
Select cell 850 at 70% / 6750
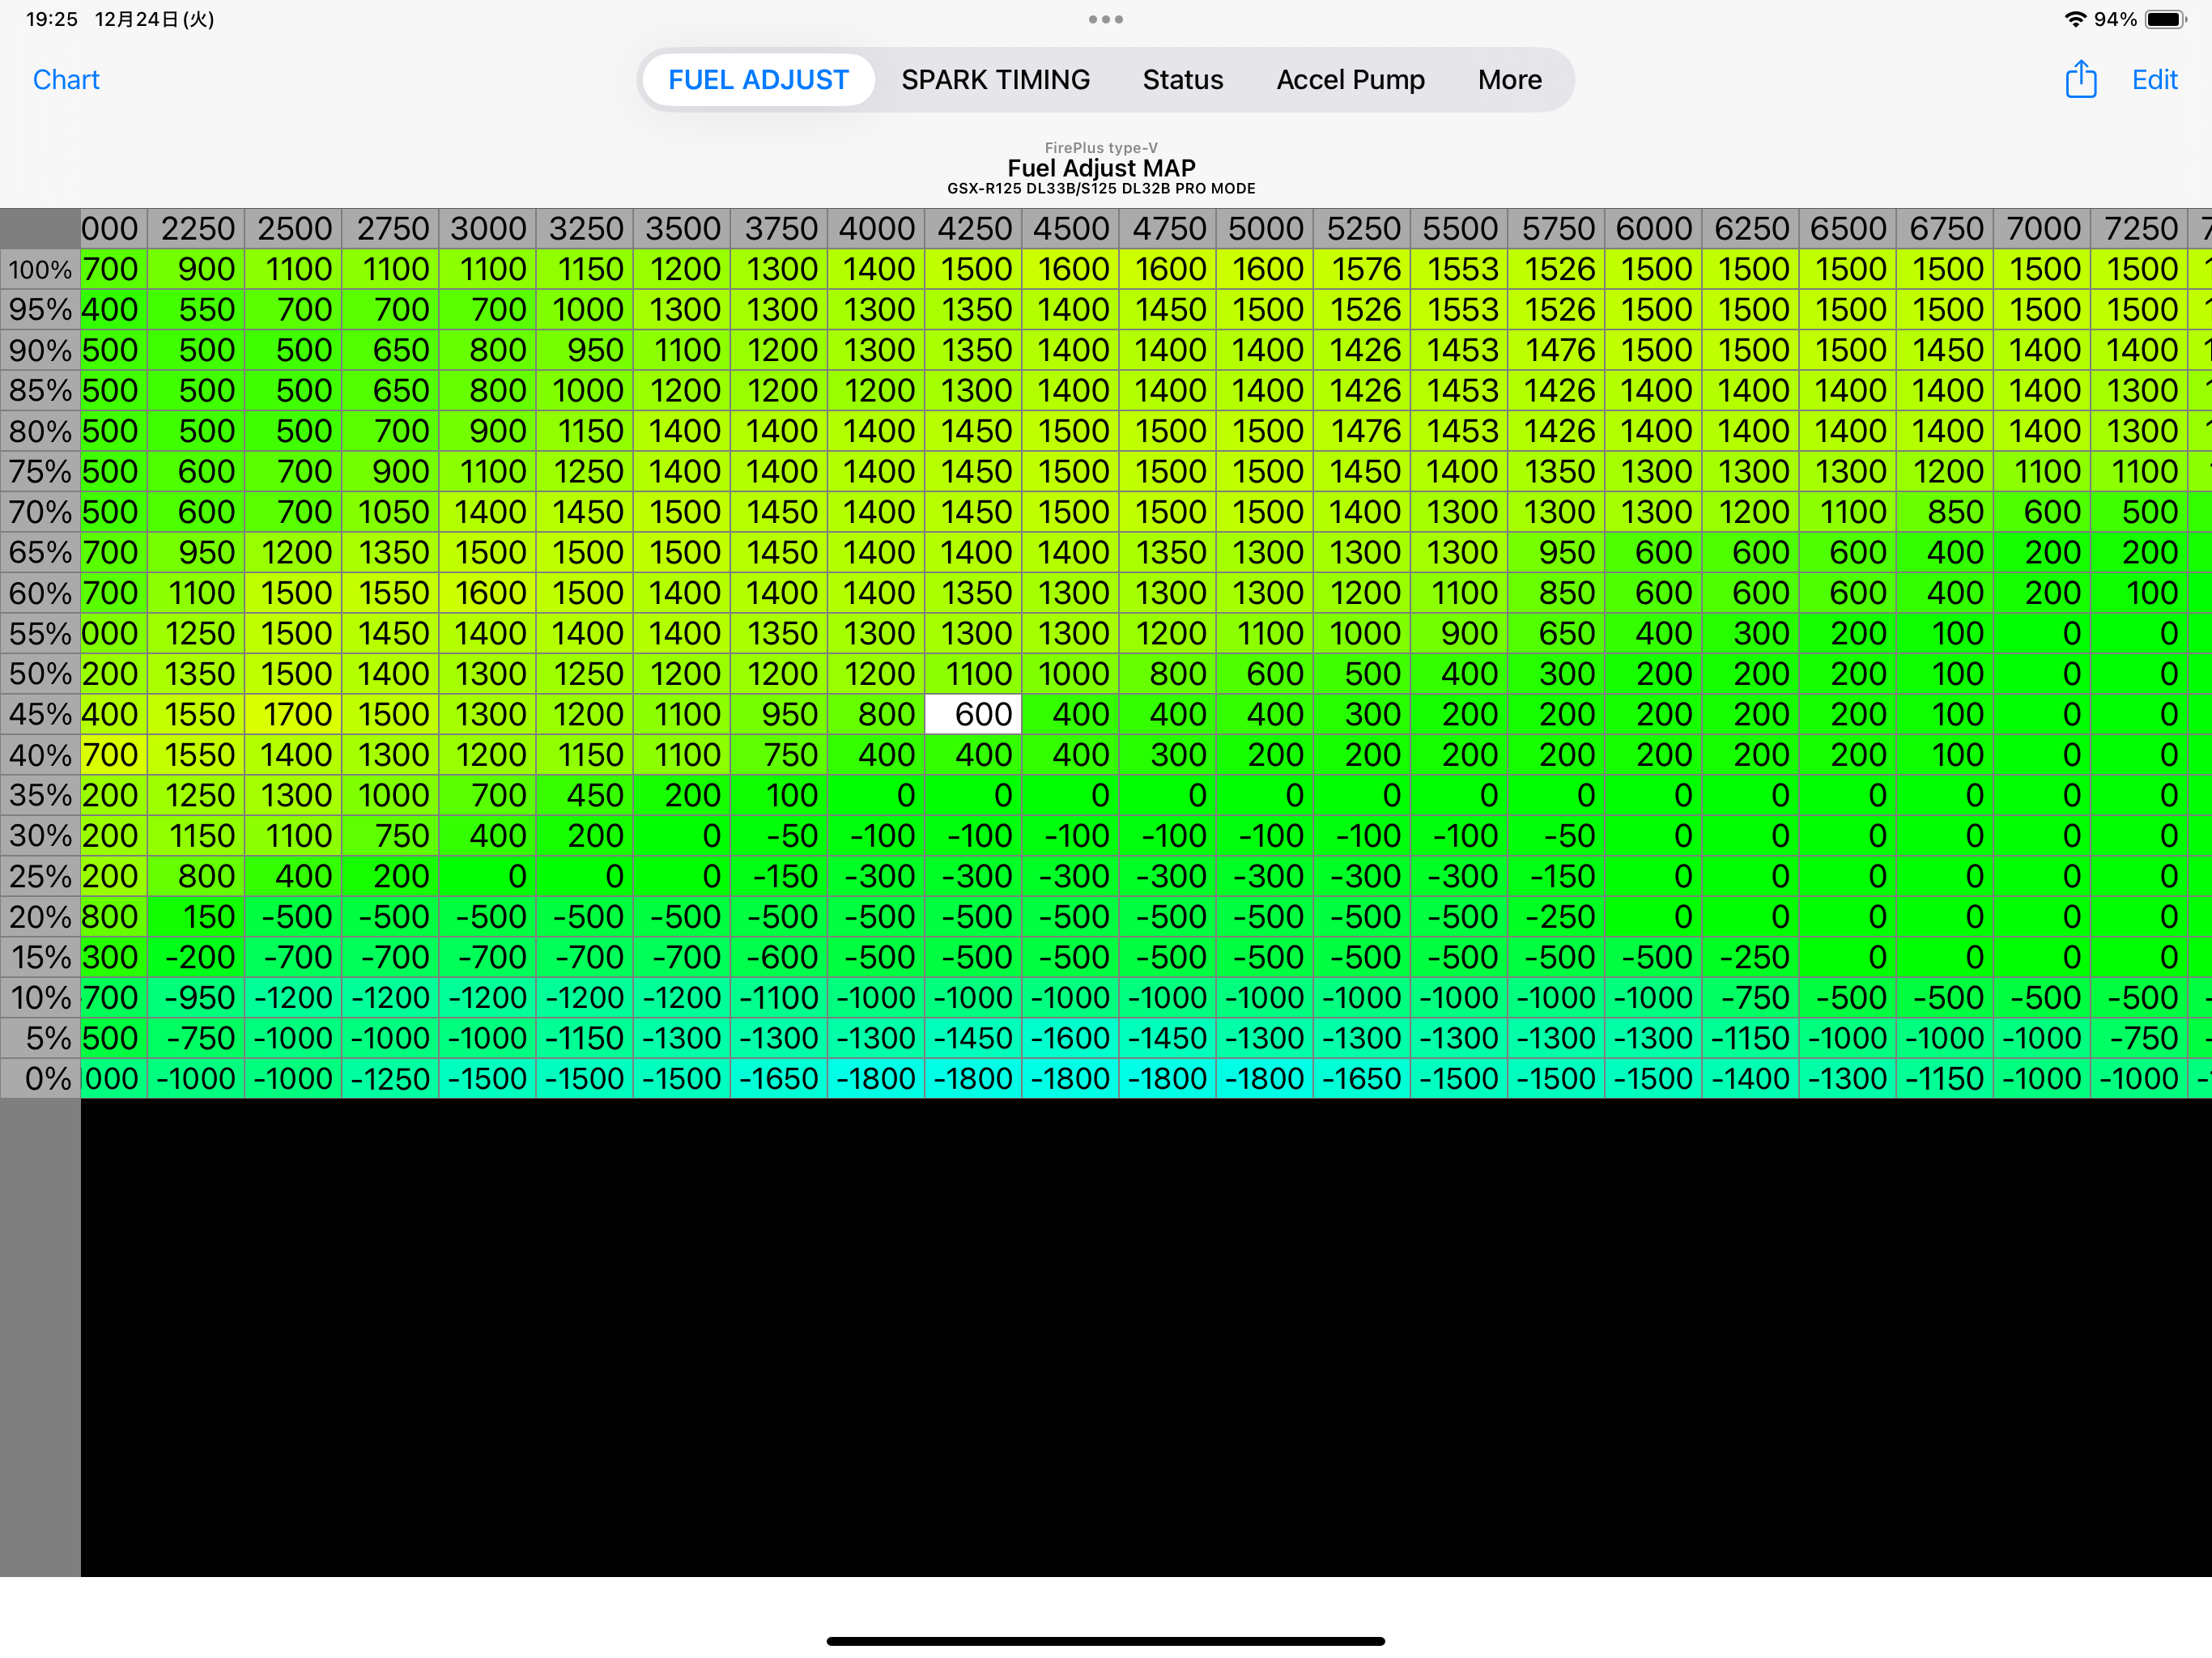click(1945, 512)
